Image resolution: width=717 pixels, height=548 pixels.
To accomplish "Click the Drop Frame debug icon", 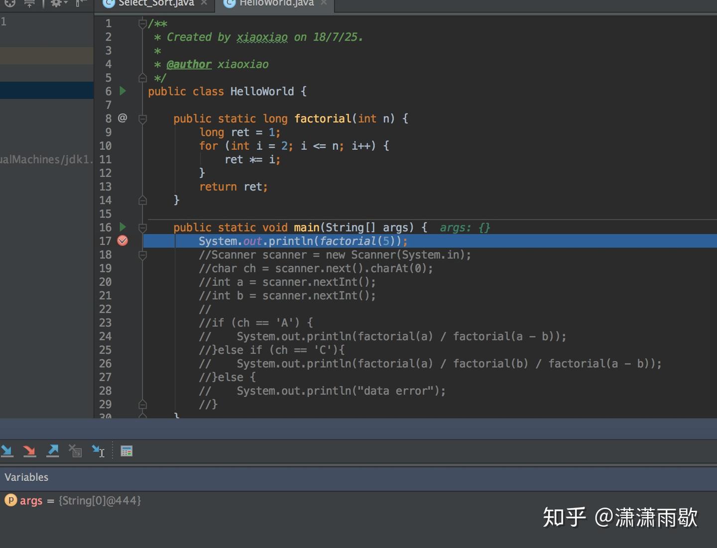I will (75, 451).
